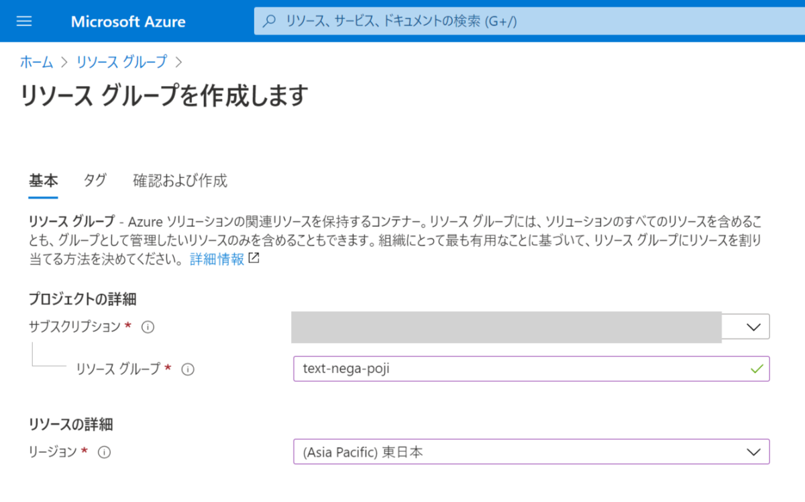Open the (Asia Pacific) 東日本 region dropdown
Screen dimensions: 805x502
(531, 452)
